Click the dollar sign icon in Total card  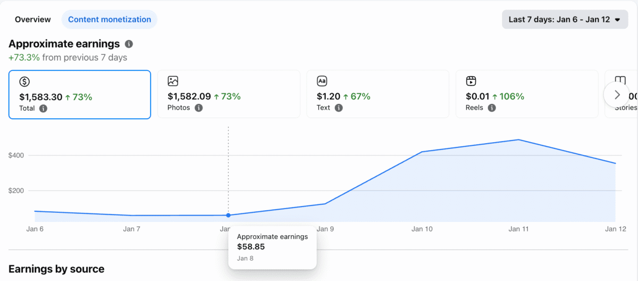click(24, 81)
